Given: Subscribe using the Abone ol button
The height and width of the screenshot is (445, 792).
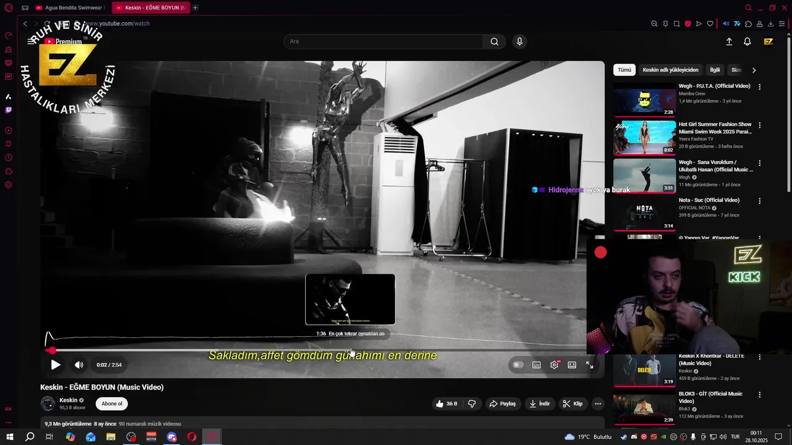Looking at the screenshot, I should coord(112,404).
